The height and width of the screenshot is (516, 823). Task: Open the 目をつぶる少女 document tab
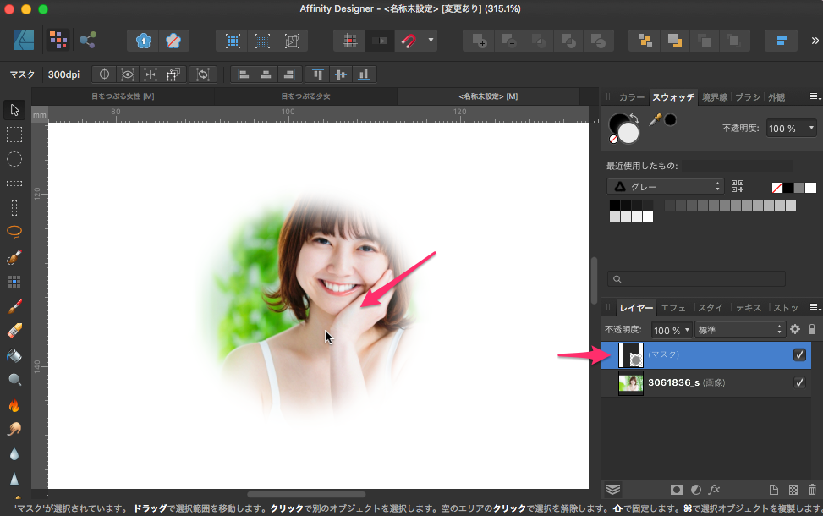tap(305, 96)
